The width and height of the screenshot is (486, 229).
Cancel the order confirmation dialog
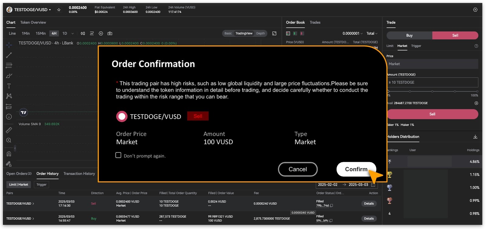pyautogui.click(x=298, y=169)
